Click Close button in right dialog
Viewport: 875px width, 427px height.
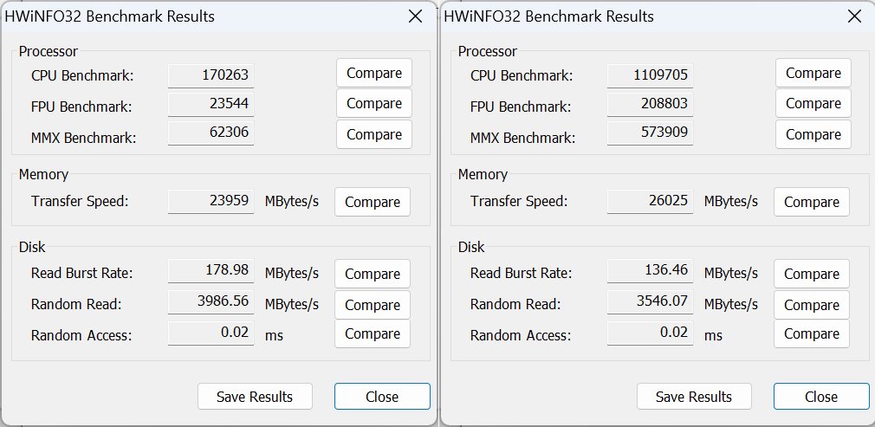821,397
